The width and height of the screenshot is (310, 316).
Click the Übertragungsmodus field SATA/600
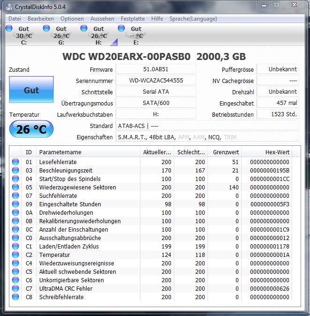tap(156, 103)
